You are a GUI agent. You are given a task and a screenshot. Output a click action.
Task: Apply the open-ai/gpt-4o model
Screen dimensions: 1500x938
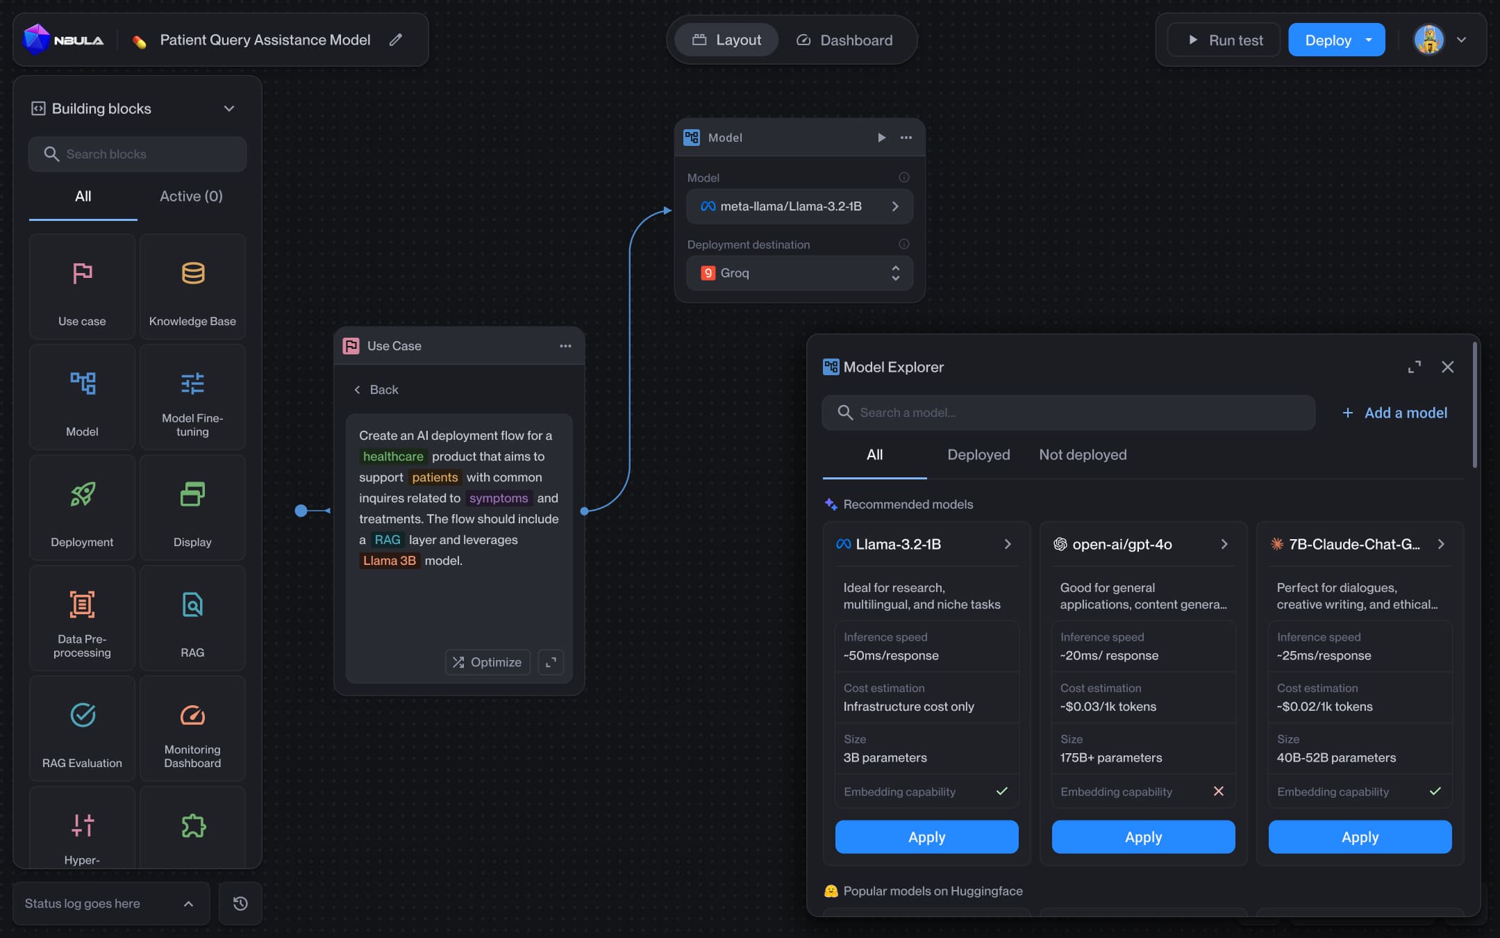pos(1143,837)
